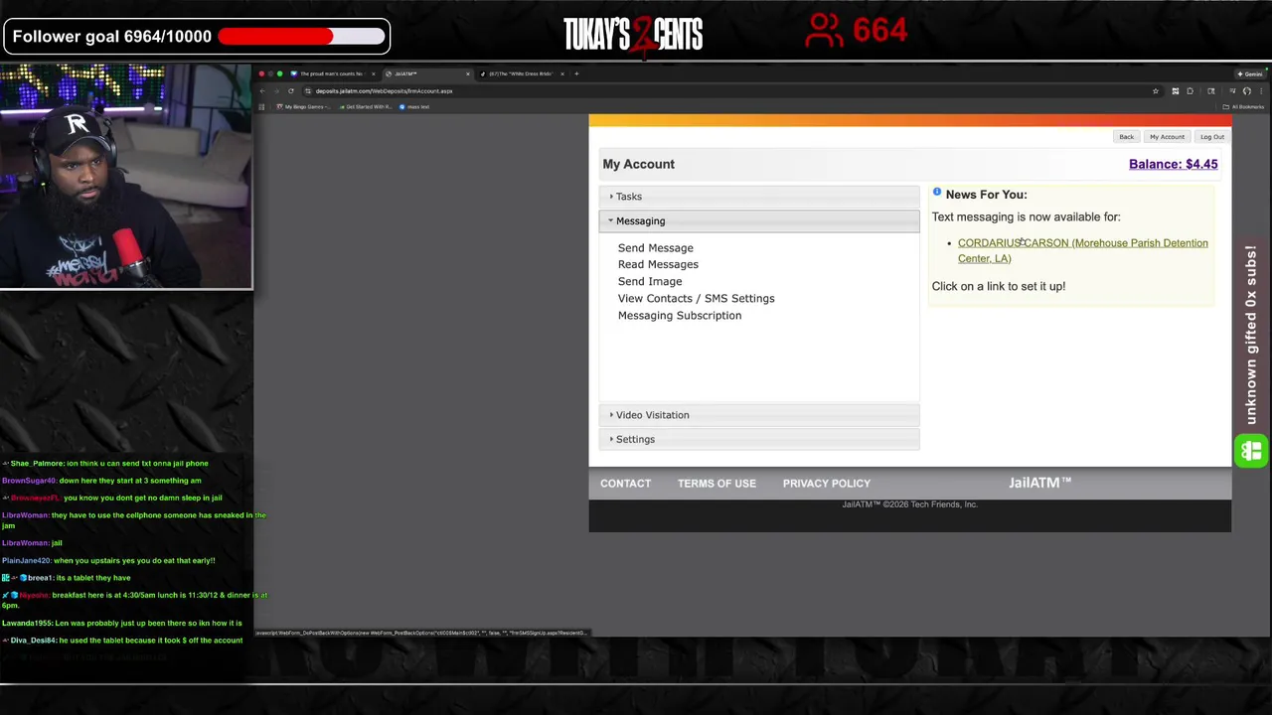Click the follower goal progress bar
The image size is (1272, 715).
click(x=301, y=37)
